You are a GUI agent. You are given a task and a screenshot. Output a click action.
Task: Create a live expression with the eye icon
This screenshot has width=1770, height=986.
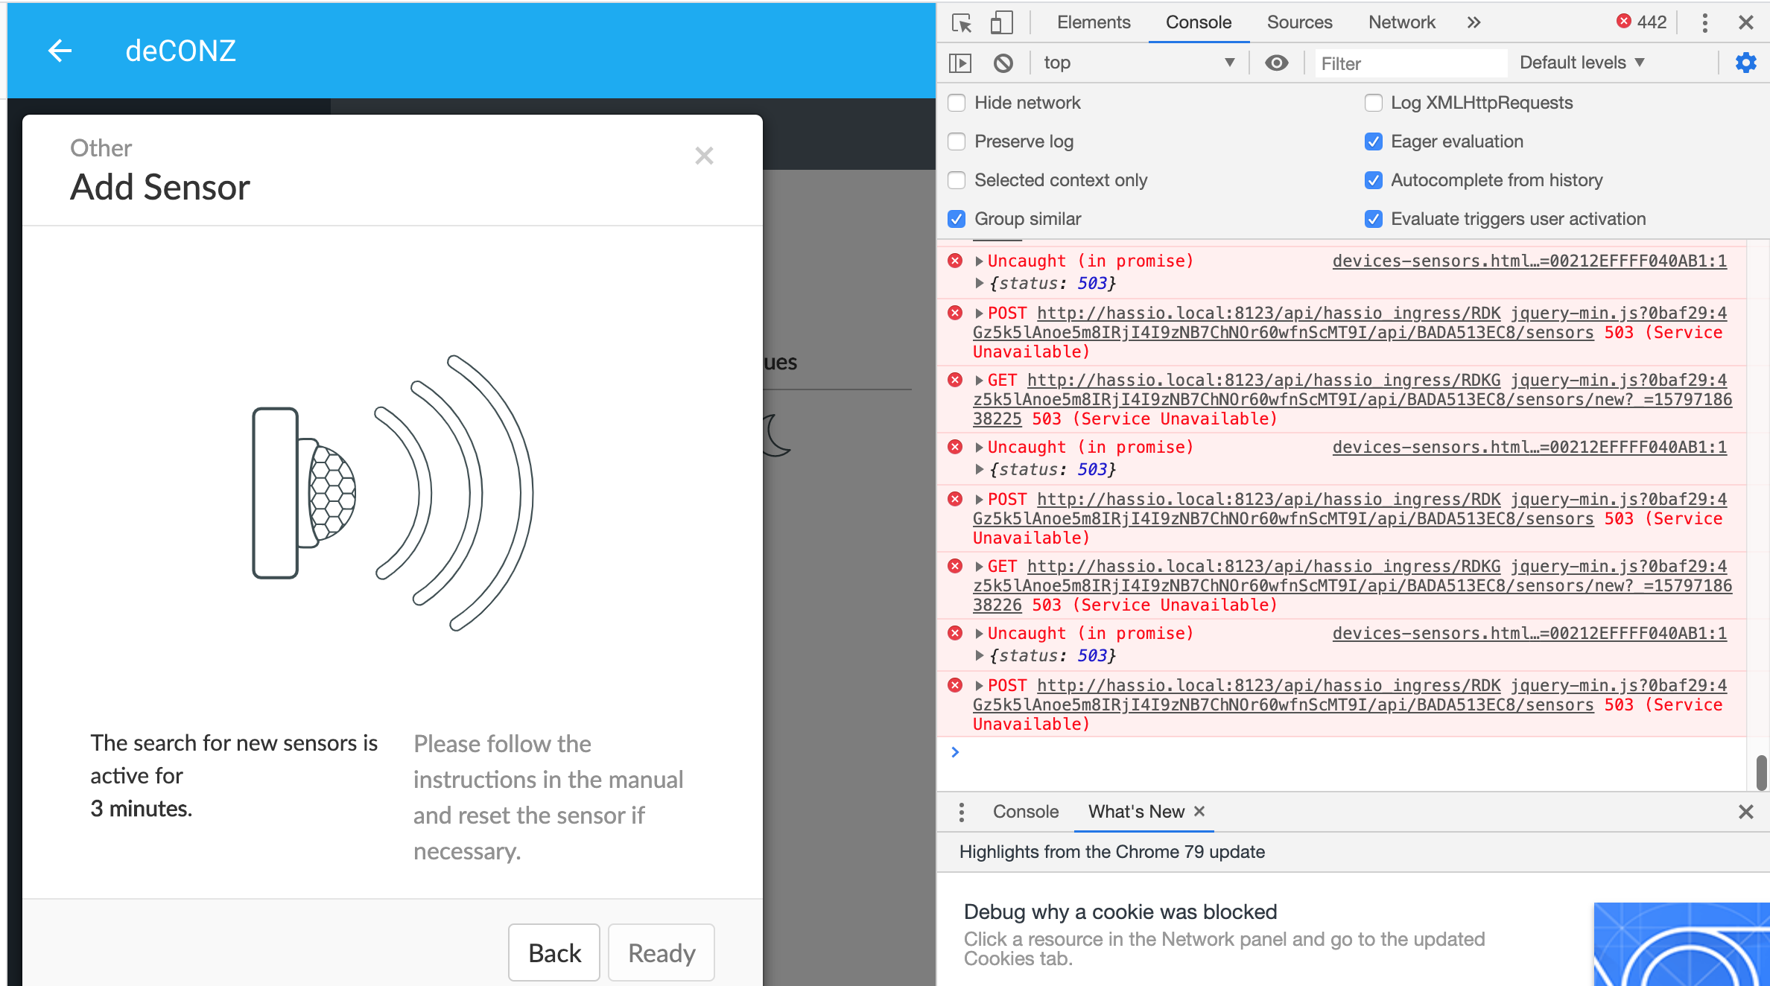click(1276, 63)
